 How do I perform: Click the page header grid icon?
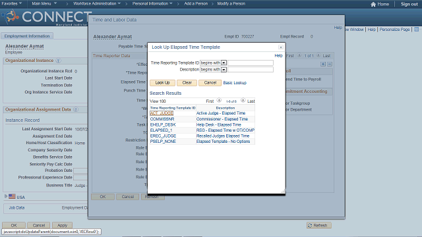pyautogui.click(x=416, y=30)
